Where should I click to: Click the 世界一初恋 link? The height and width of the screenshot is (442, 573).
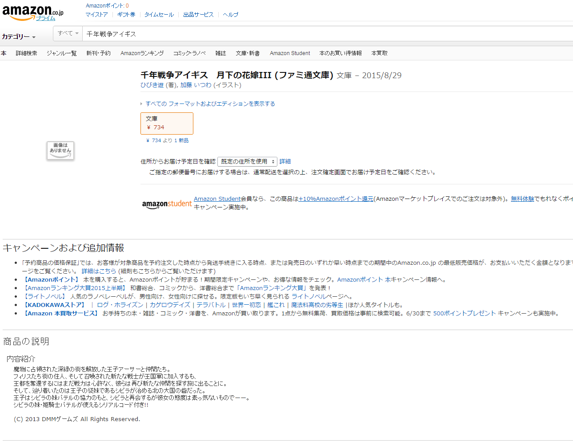click(247, 305)
